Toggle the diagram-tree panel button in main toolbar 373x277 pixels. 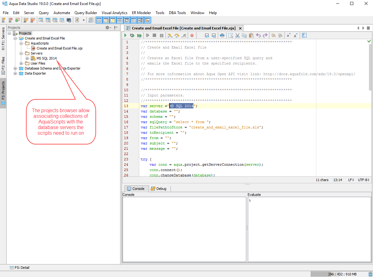tap(141, 20)
